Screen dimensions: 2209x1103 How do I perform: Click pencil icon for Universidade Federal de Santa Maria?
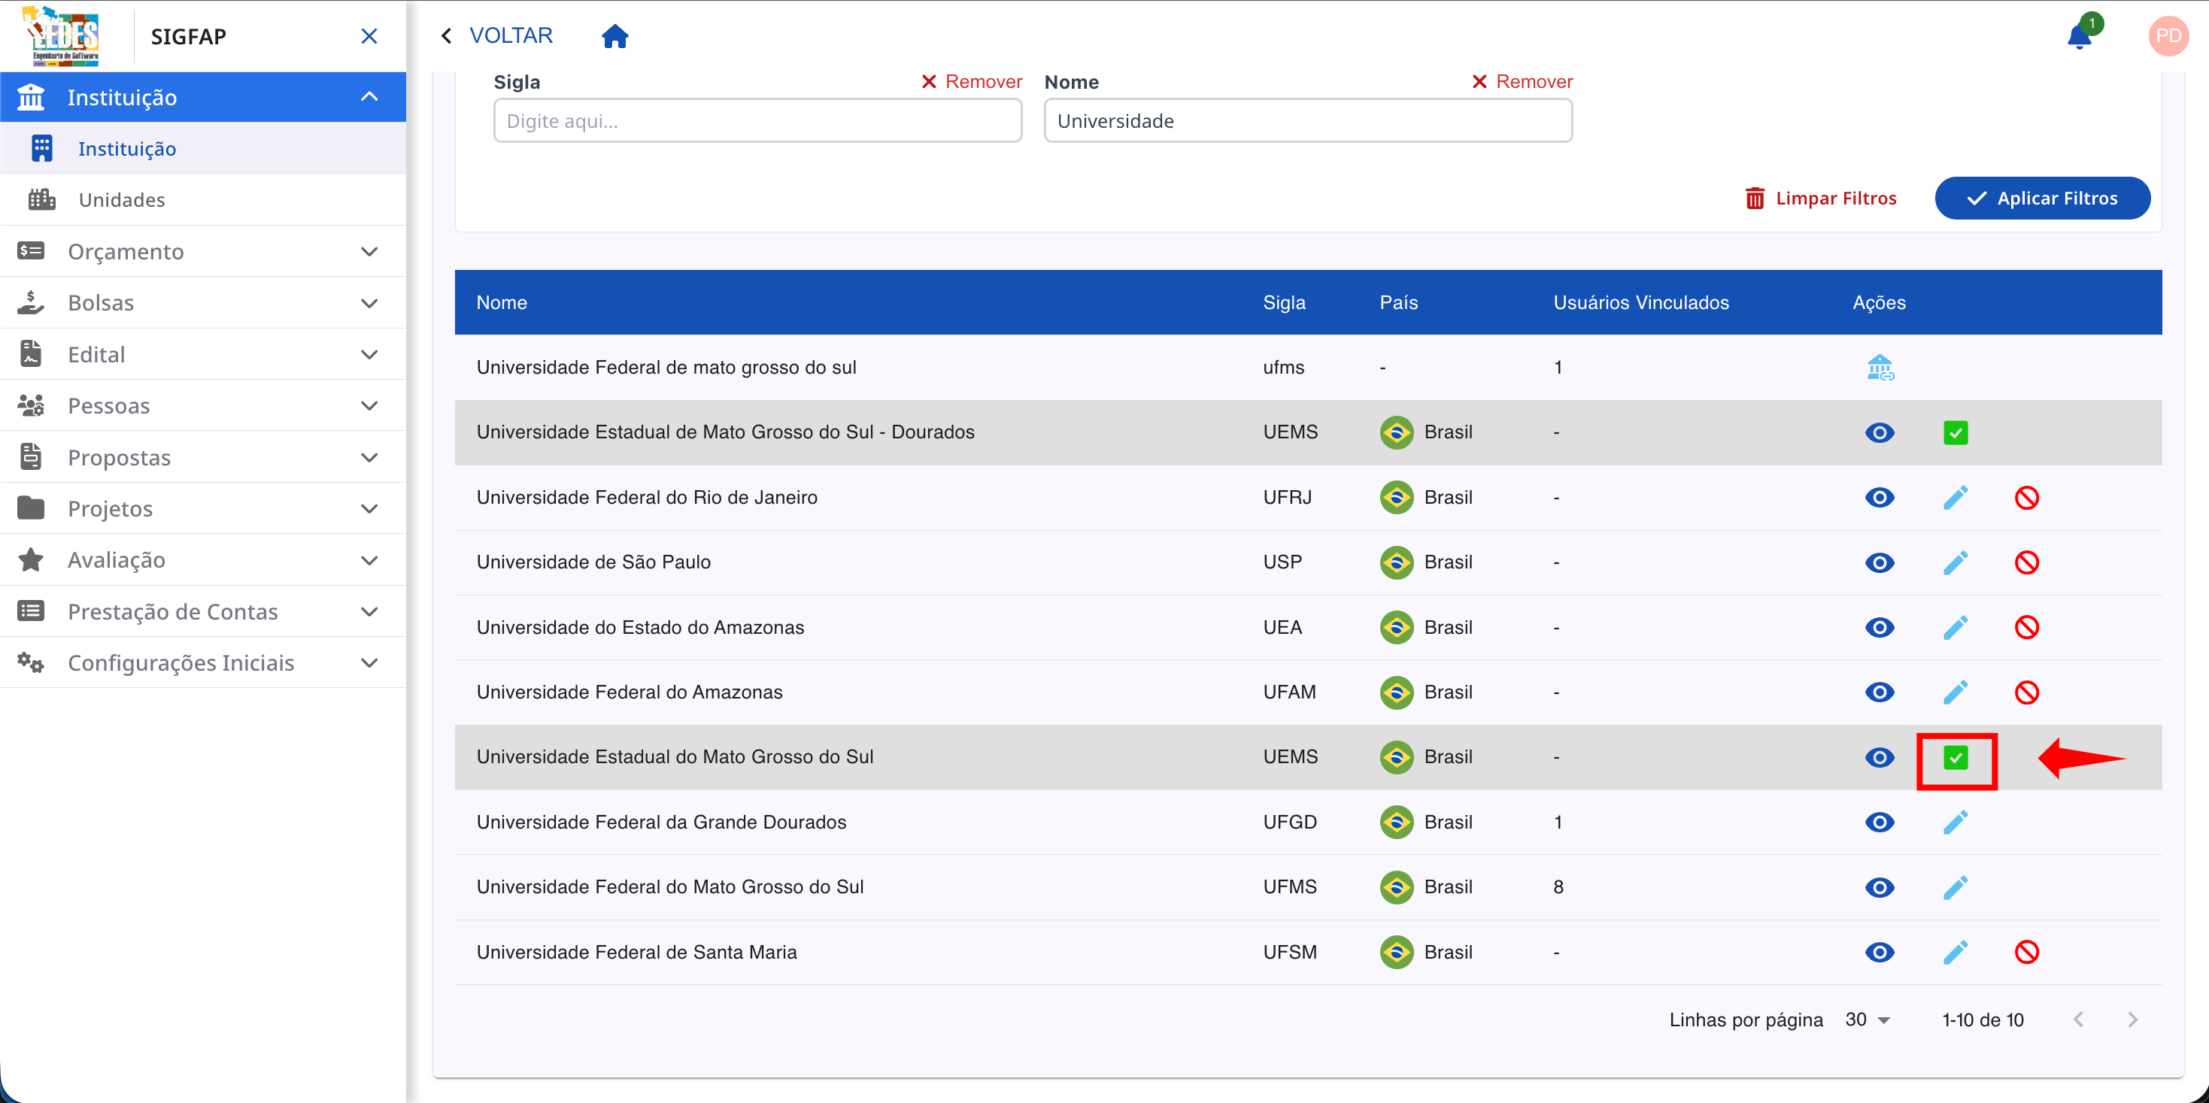(1954, 952)
